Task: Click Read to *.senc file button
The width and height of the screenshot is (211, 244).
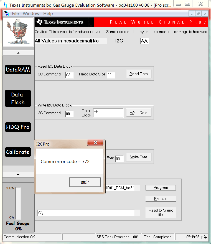Action: [161, 212]
